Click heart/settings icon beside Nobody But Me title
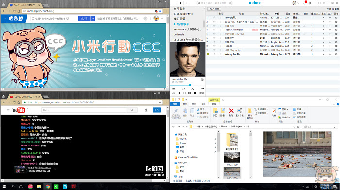 coord(202,80)
